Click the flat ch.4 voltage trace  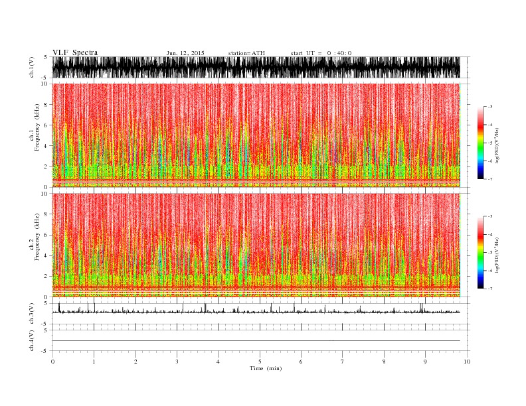pos(256,341)
